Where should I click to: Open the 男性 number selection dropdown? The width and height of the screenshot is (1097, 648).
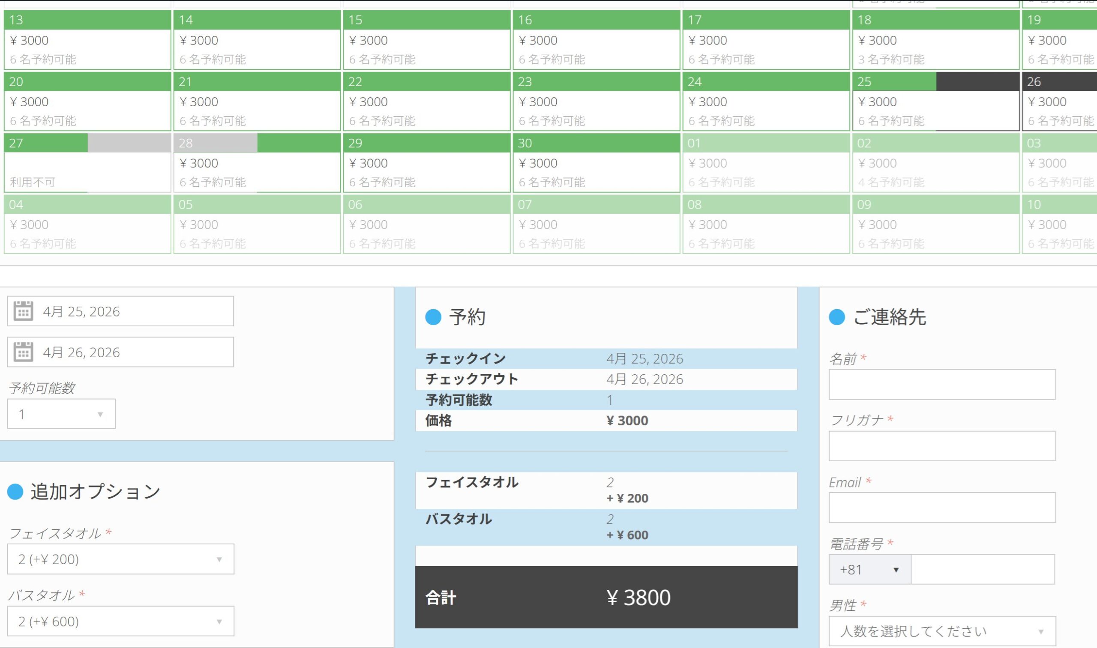942,631
